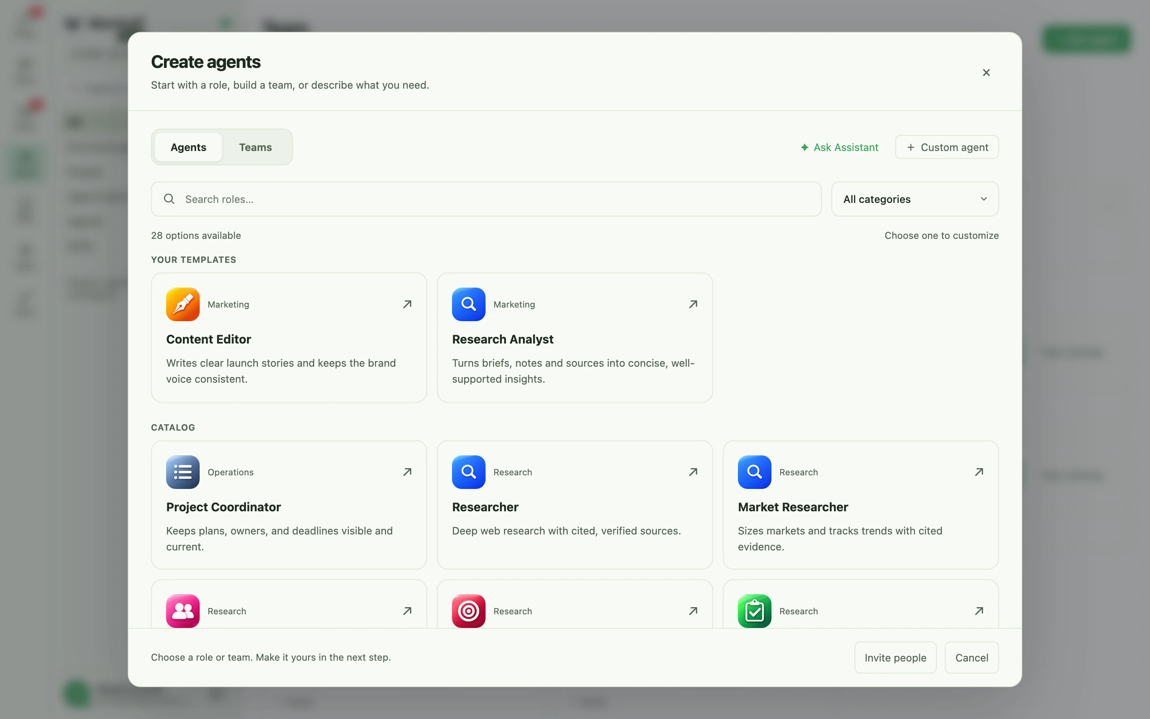Open arrow beside pink people icon card

tap(407, 611)
